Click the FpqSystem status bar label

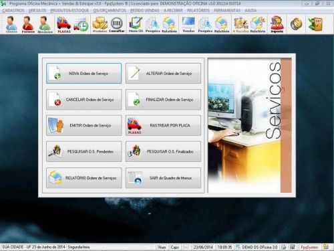(309, 247)
